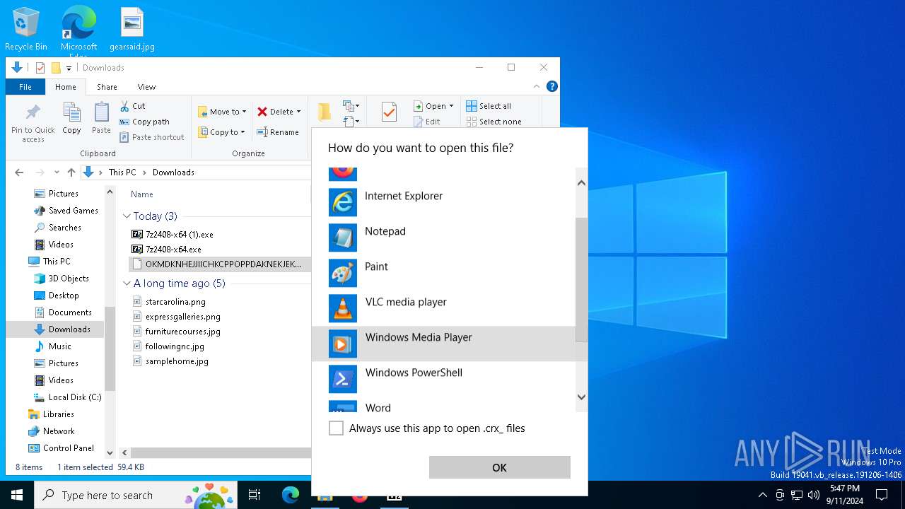This screenshot has height=509, width=905.
Task: Click the volume speaker tray icon
Action: coord(814,495)
